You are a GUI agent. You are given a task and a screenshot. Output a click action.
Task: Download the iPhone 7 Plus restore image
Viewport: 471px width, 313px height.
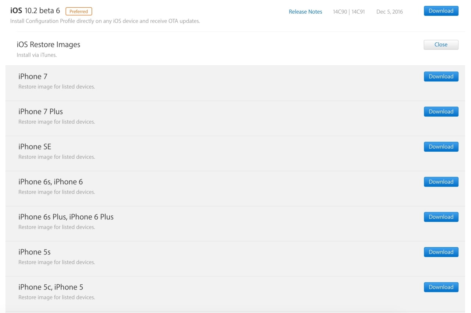pos(441,112)
